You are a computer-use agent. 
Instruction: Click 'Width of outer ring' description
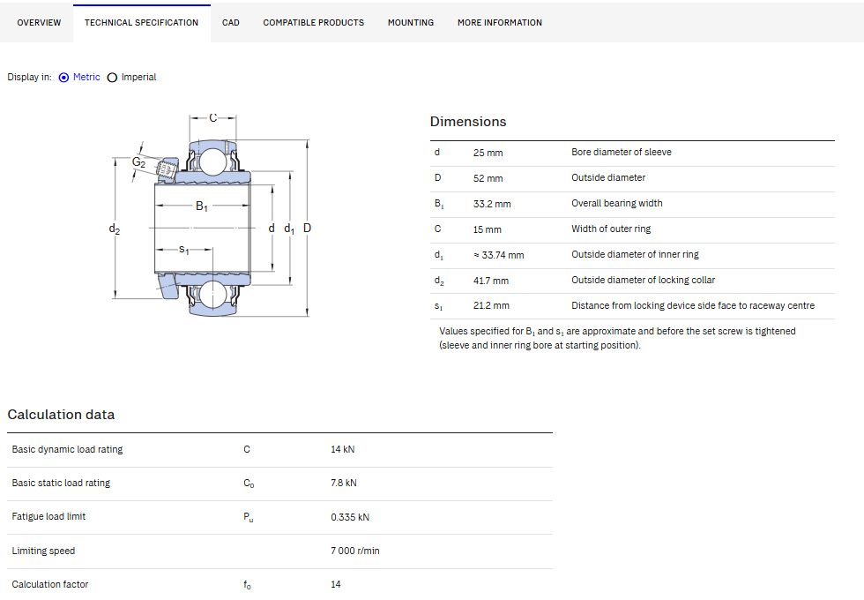pyautogui.click(x=610, y=229)
